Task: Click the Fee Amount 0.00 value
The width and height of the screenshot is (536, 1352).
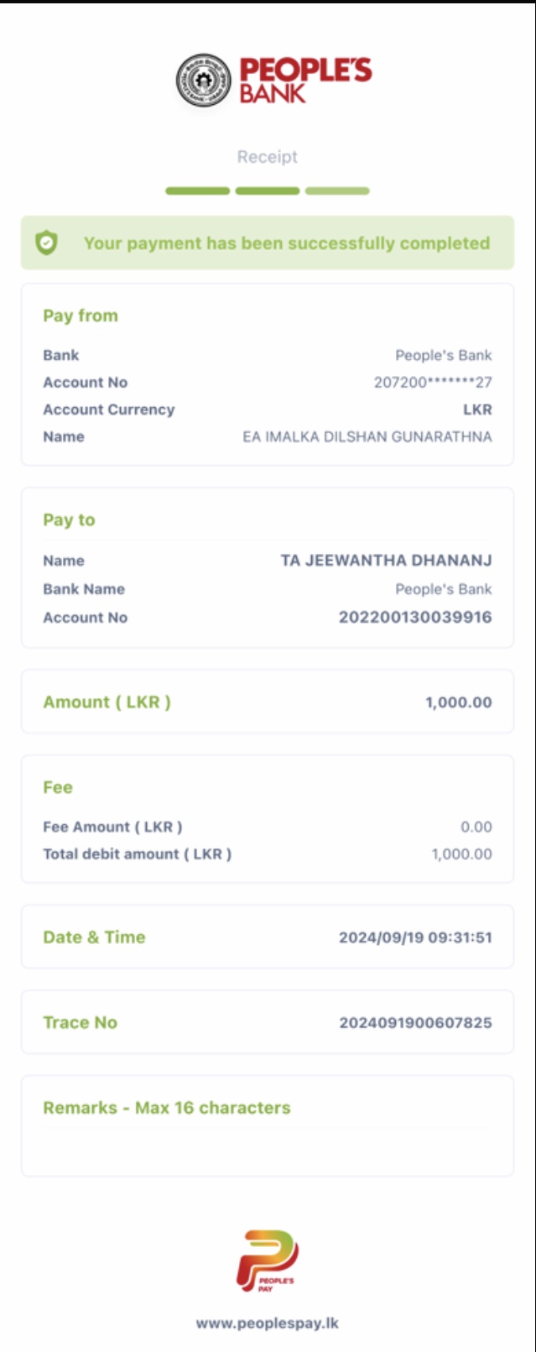Action: click(x=476, y=827)
